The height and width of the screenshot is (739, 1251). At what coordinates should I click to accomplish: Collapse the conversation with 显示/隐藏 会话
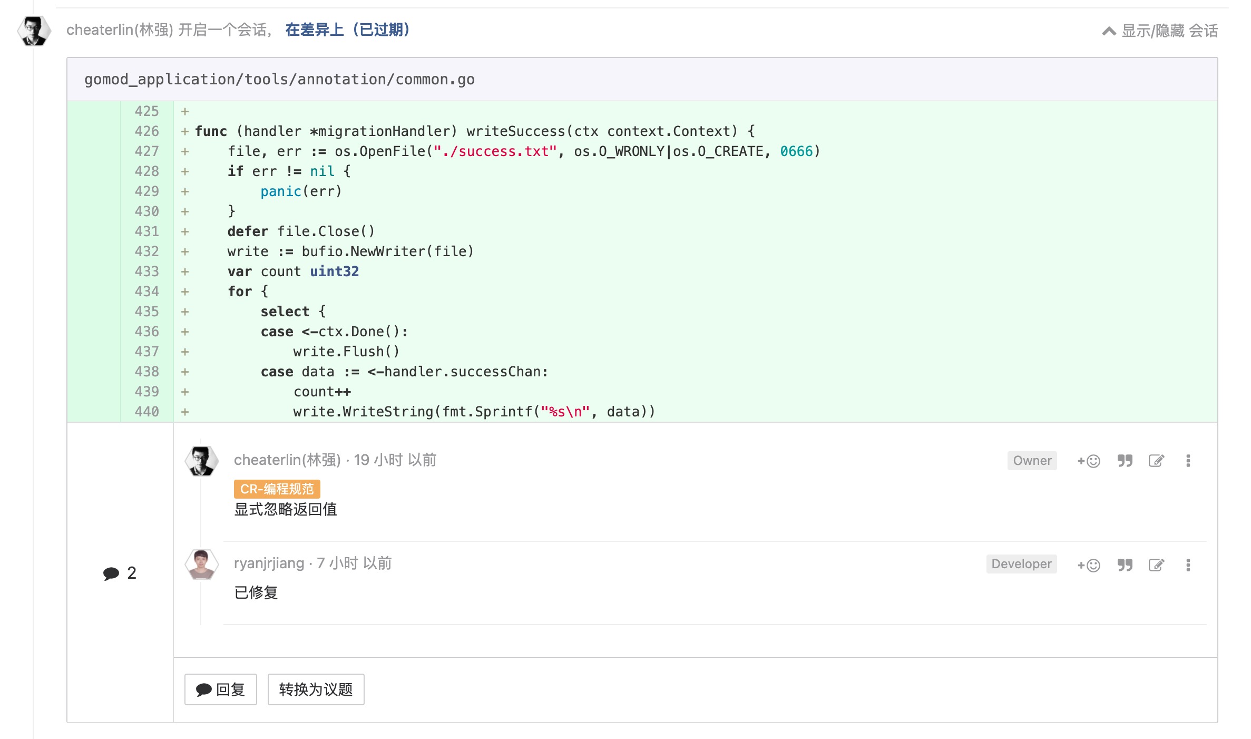[1160, 31]
